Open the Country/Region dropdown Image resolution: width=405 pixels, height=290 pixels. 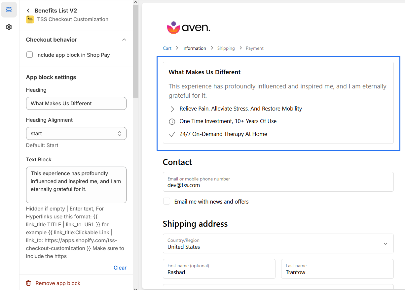point(278,243)
